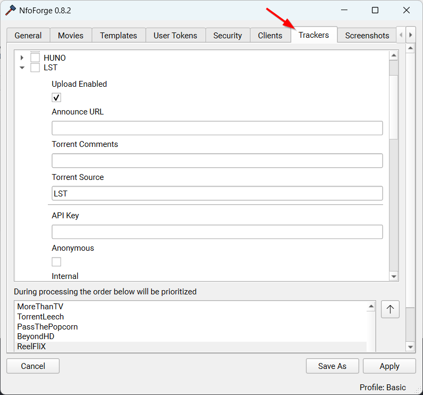Click the HUNO tracker label
Image resolution: width=423 pixels, height=395 pixels.
[55, 58]
